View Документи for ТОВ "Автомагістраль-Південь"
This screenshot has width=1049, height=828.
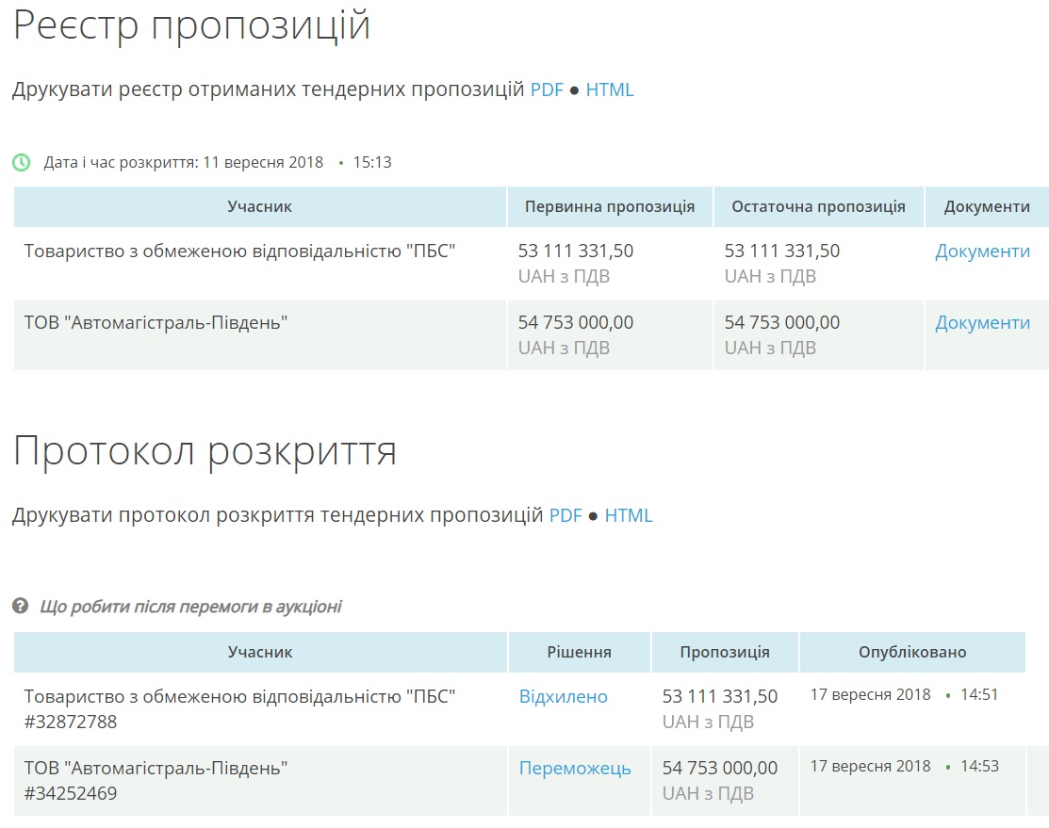[982, 323]
